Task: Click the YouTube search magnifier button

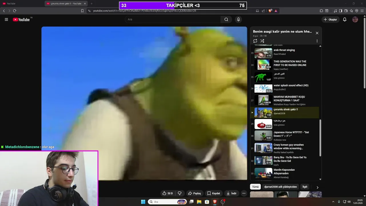Action: 226,19
